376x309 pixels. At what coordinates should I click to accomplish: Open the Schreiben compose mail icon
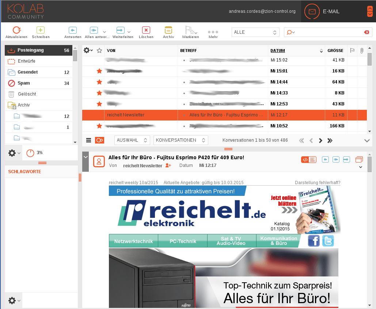point(40,29)
